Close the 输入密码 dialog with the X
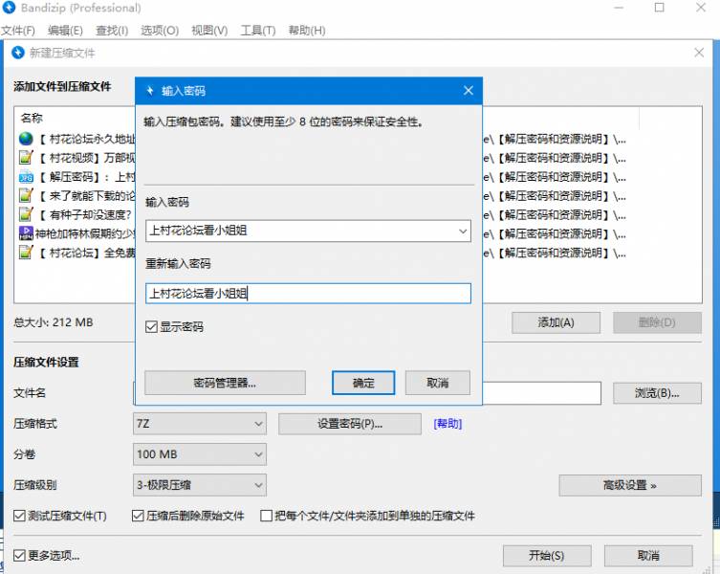Viewport: 720px width, 574px height. click(468, 91)
